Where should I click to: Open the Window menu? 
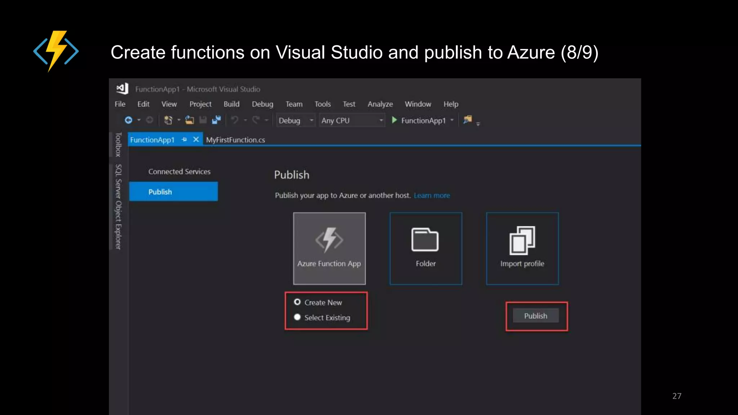(418, 104)
